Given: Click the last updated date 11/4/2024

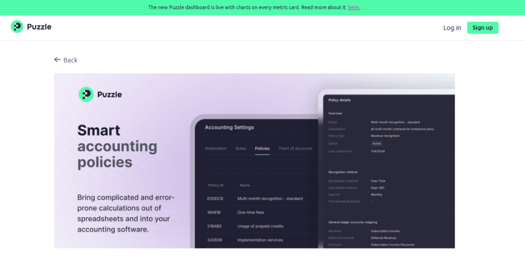Looking at the screenshot, I should 377,151.
